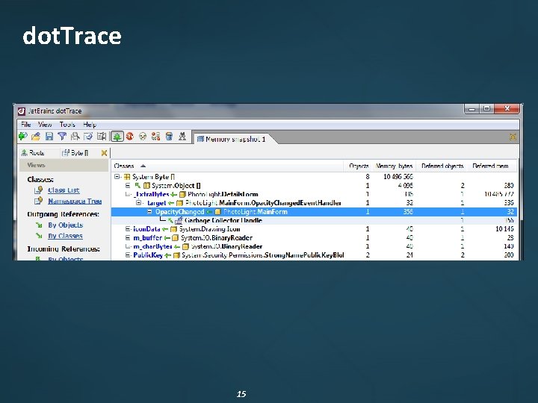Click the By Classes green arrow icon

pos(39,236)
